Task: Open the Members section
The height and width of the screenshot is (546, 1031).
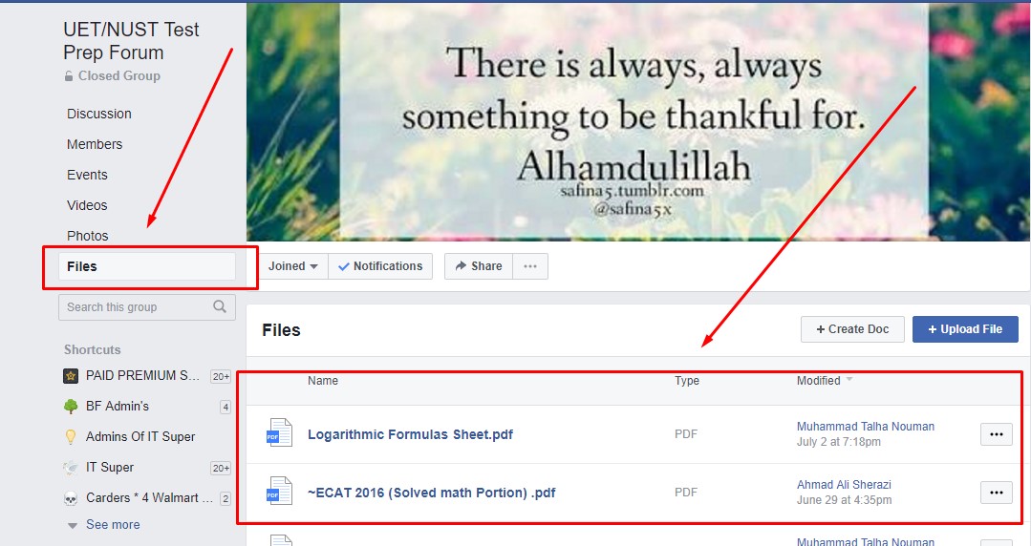Action: (95, 144)
